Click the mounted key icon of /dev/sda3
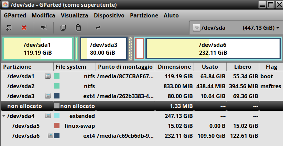Image resolution: width=283 pixels, height=146 pixels. [48, 96]
